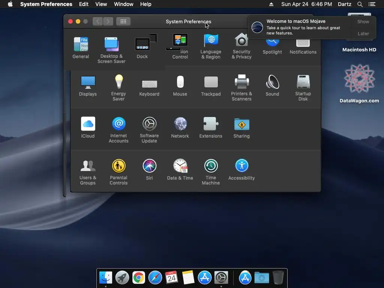Open Date & Time preferences

click(x=180, y=170)
